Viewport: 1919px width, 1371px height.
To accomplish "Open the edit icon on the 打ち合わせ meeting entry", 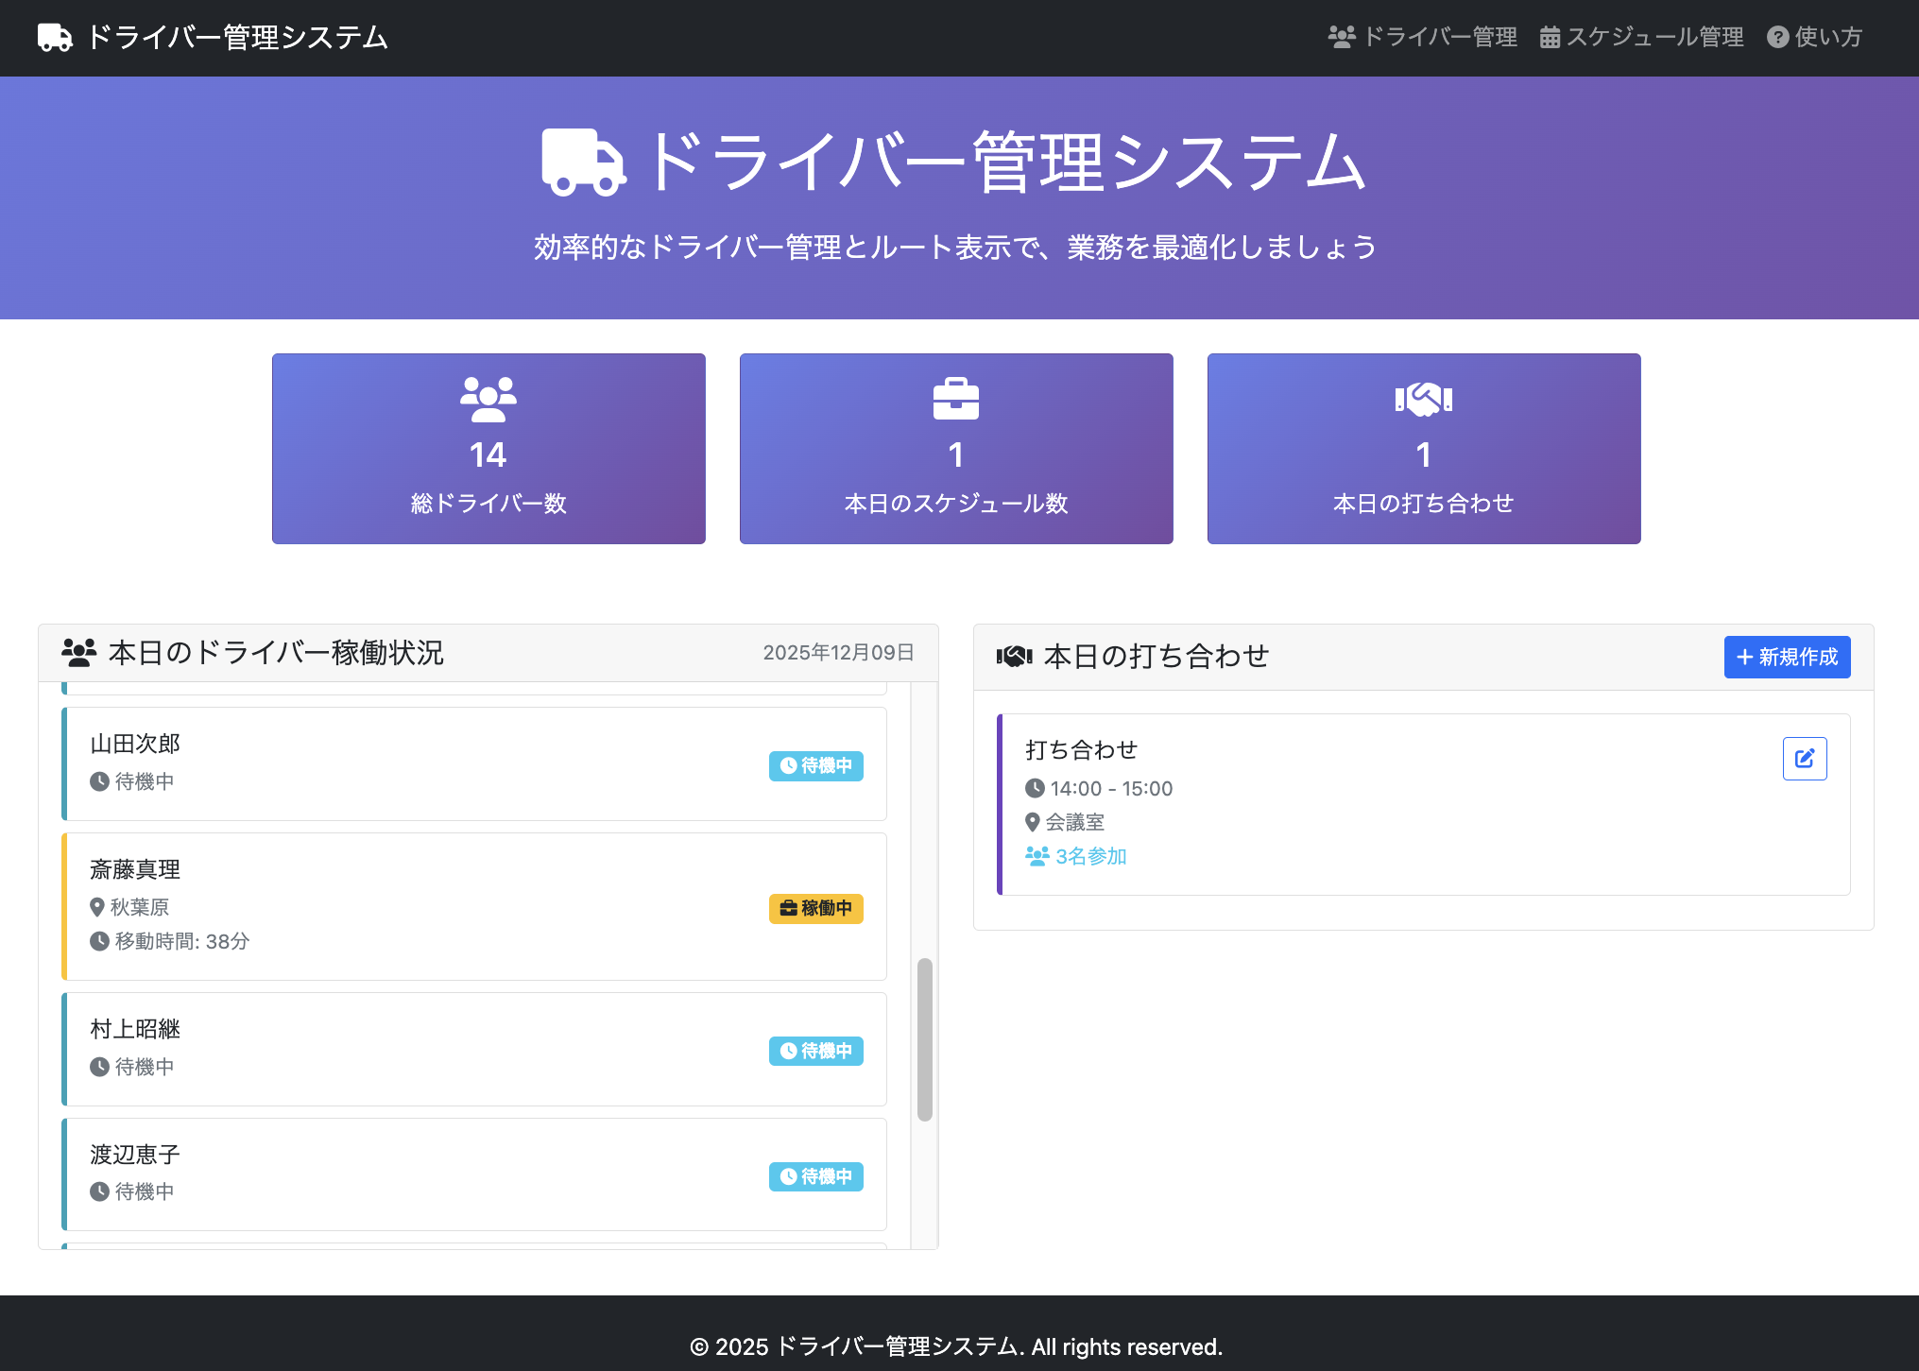I will (x=1804, y=758).
